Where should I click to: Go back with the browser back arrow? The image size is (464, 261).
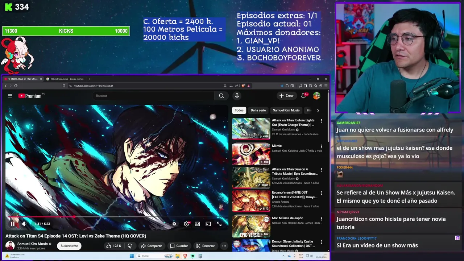[5, 86]
